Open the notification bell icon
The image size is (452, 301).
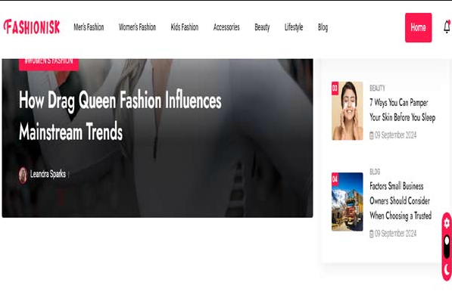click(x=447, y=27)
